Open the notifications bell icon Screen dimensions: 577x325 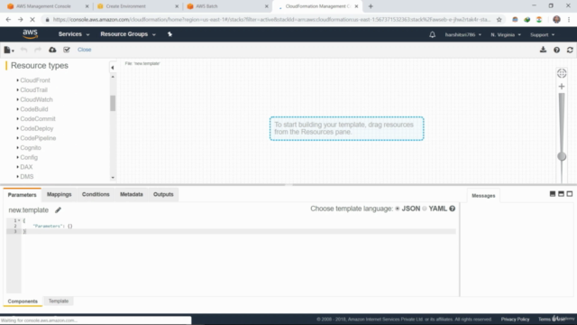coord(433,34)
